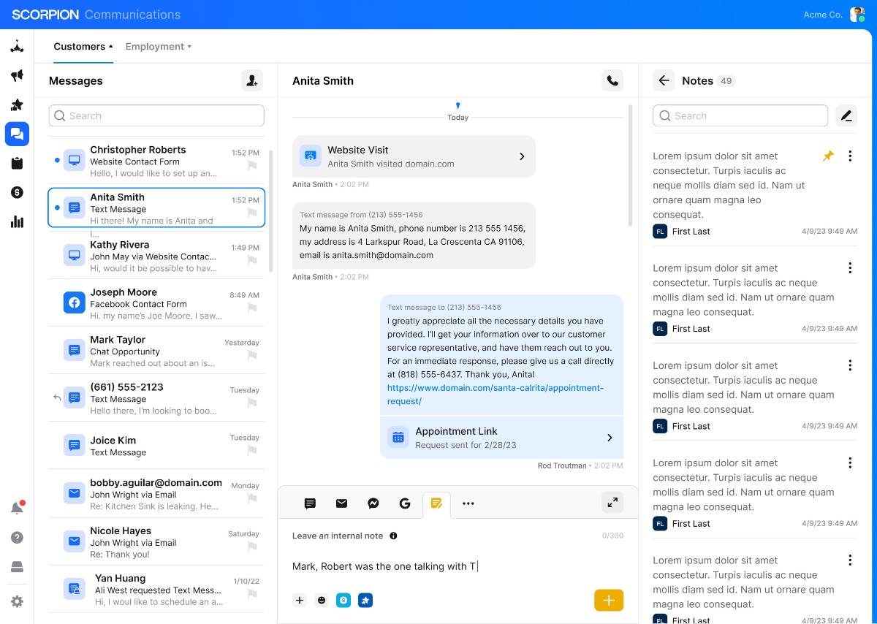Open options menu on second note
Viewport: 877px width, 624px height.
tap(850, 268)
